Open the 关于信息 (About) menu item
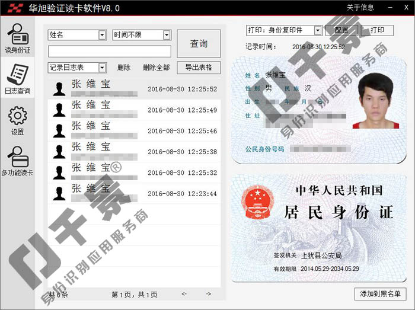Image resolution: width=415 pixels, height=310 pixels. click(360, 7)
